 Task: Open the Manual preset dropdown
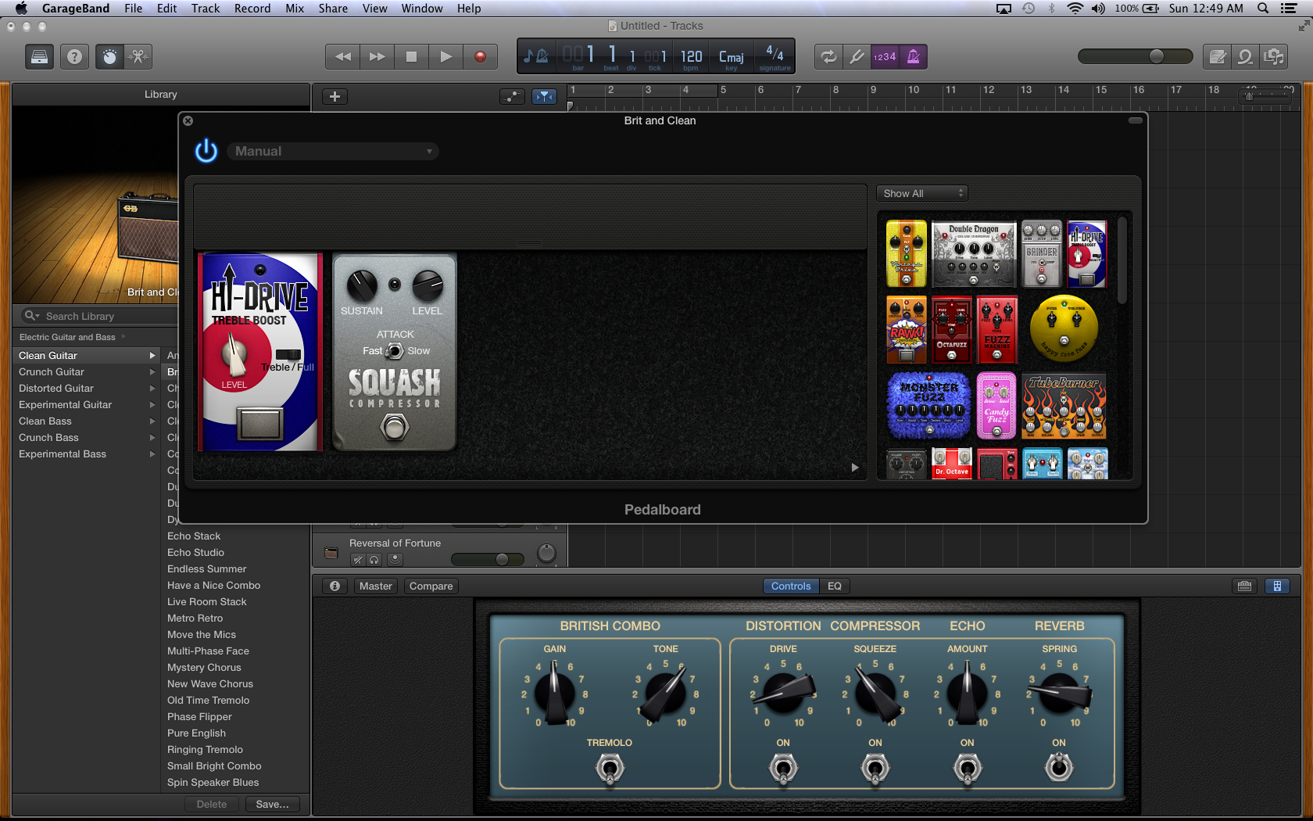pos(333,151)
